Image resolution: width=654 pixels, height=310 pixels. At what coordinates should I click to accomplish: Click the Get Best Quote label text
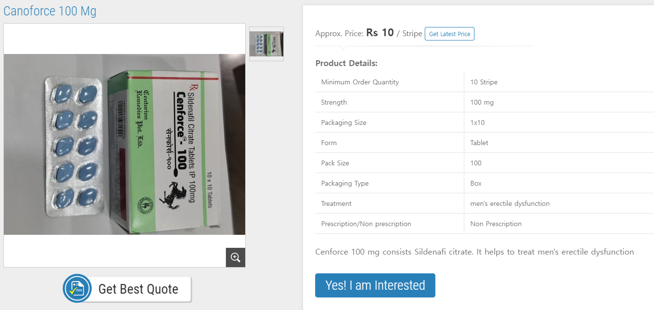138,289
